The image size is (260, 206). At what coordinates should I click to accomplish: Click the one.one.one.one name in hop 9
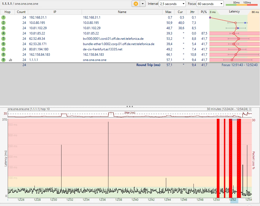pyautogui.click(x=95, y=60)
